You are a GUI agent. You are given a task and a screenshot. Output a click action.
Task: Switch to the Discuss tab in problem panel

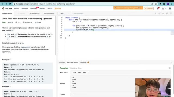tap(35, 13)
